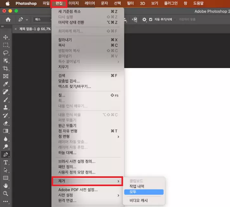Image resolution: width=230 pixels, height=207 pixels.
Task: Open the 레이어 menu
Action: tap(90, 3)
